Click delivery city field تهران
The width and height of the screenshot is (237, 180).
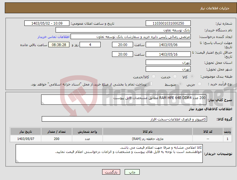click(x=168, y=69)
